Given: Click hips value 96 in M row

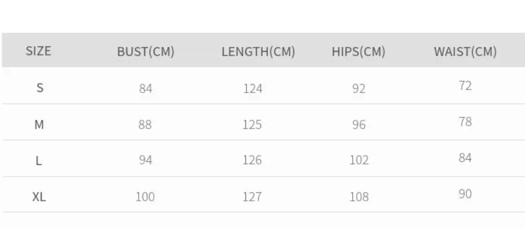Looking at the screenshot, I should [x=359, y=124].
